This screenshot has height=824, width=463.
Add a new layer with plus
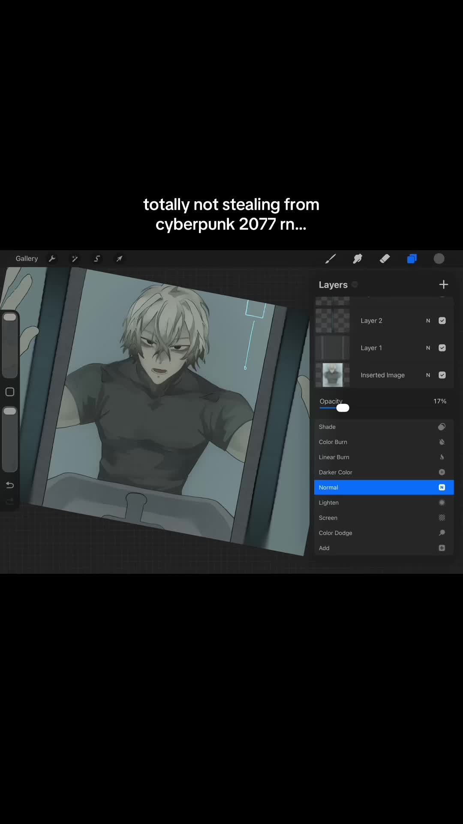click(444, 285)
